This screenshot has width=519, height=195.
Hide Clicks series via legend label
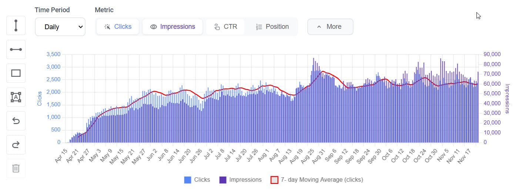tap(202, 180)
